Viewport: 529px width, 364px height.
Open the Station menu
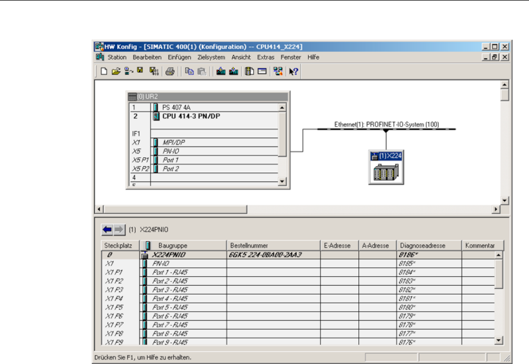click(117, 57)
